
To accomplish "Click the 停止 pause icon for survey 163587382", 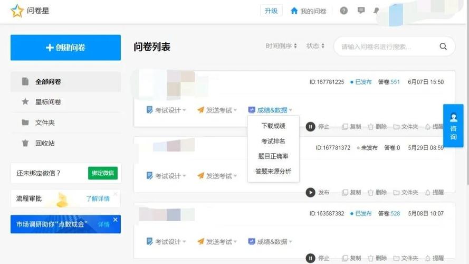I will (311, 258).
